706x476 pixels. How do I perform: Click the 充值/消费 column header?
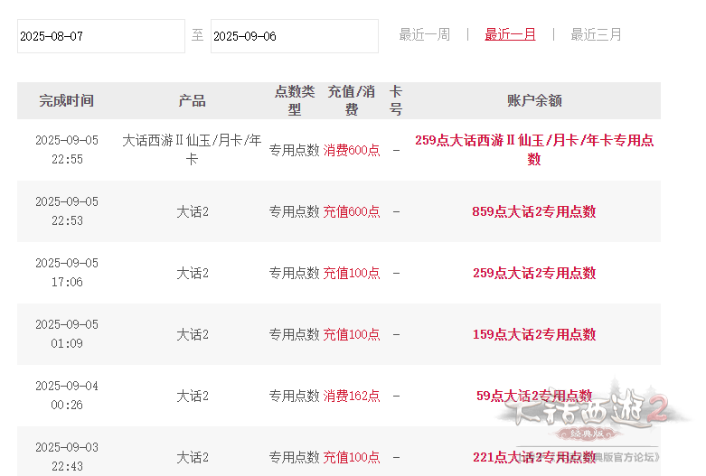click(x=351, y=100)
